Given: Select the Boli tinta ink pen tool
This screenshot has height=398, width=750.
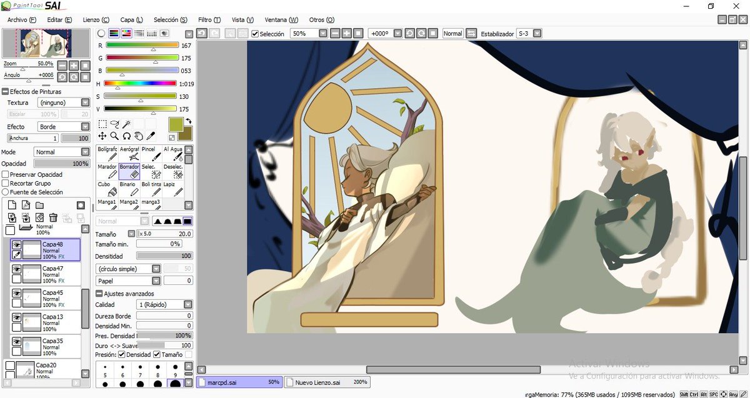Looking at the screenshot, I should (151, 188).
